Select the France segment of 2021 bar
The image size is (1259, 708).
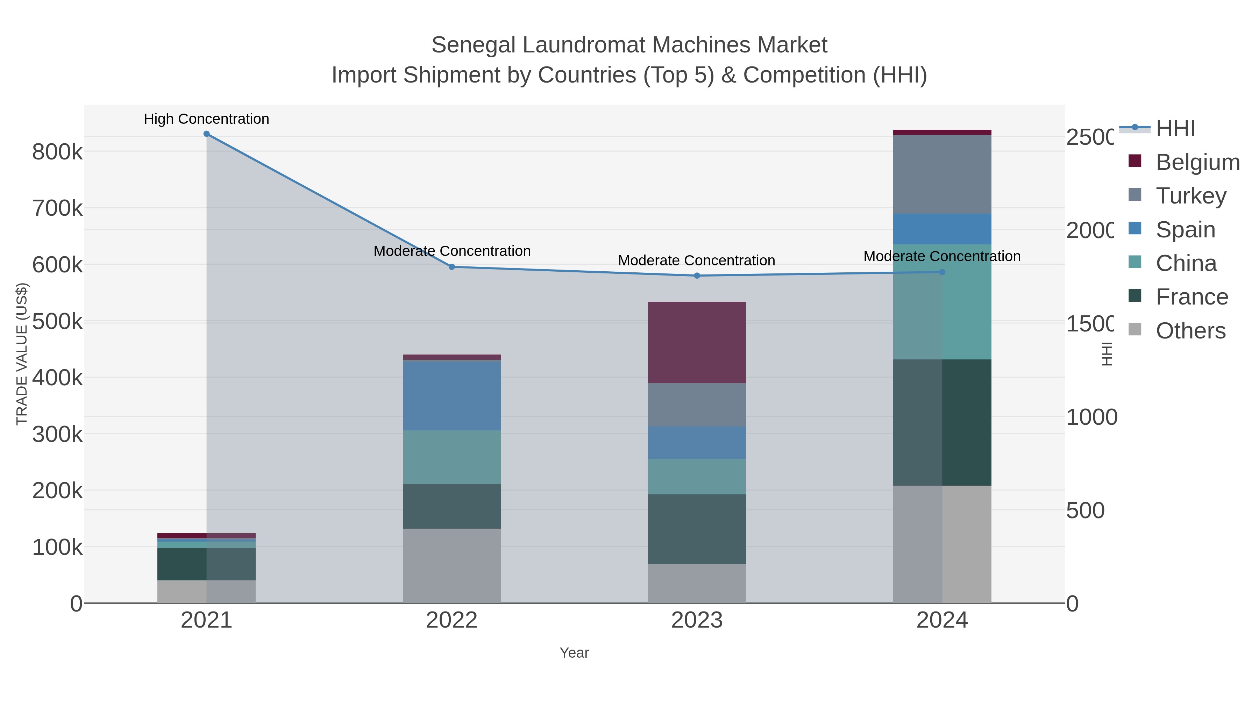pyautogui.click(x=206, y=564)
